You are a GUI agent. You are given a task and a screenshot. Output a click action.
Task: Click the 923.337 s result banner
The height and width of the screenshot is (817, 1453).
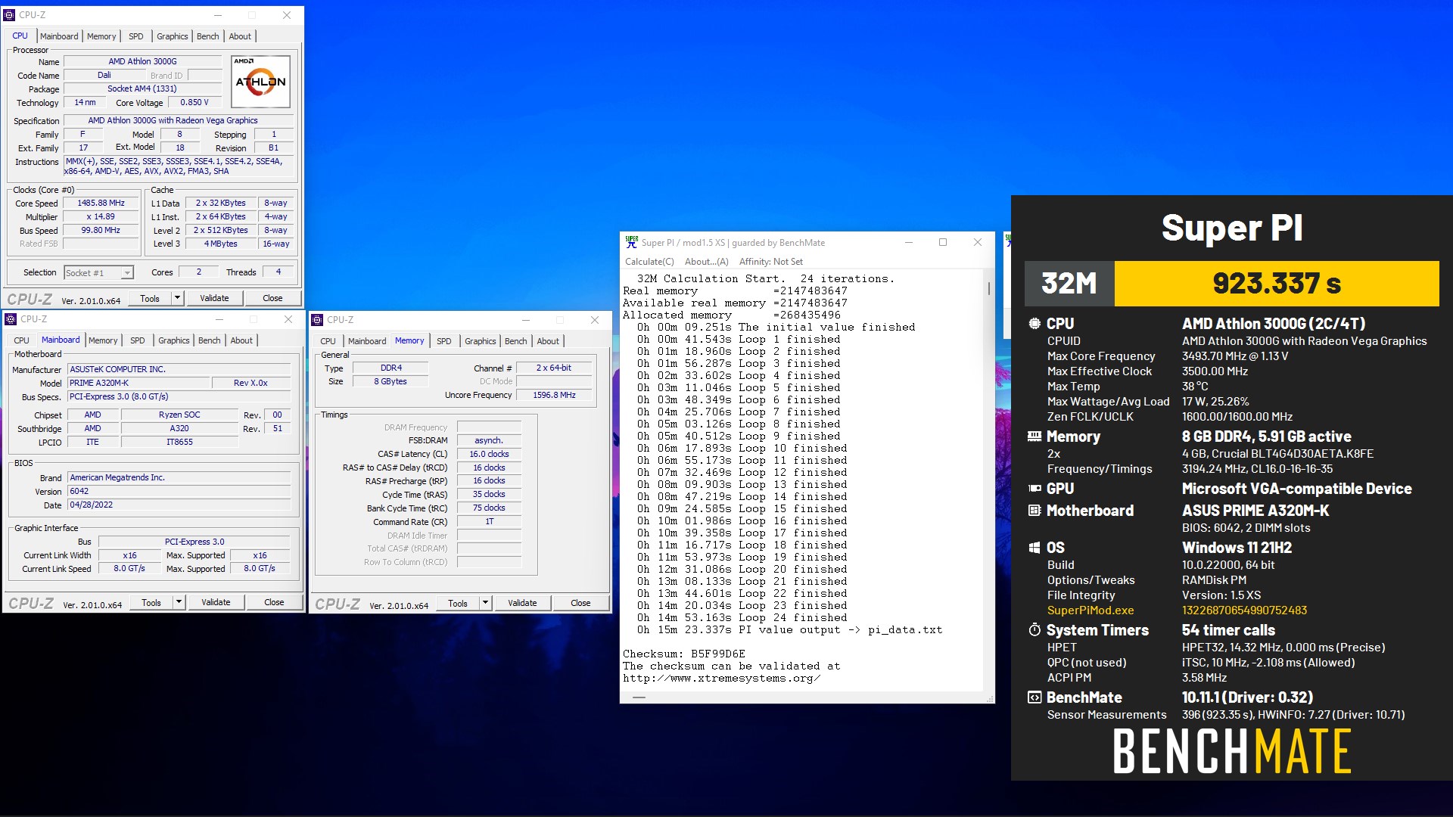tap(1277, 283)
